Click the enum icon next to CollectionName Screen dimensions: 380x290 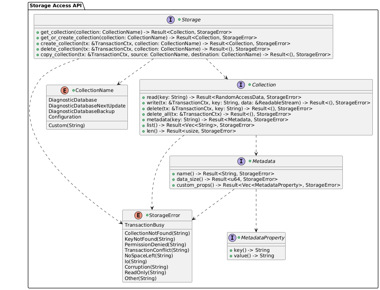tap(65, 90)
